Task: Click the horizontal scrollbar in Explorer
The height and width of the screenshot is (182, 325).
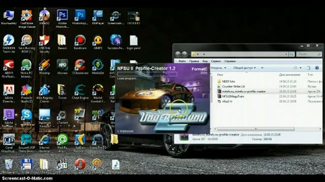Action: 256,129
